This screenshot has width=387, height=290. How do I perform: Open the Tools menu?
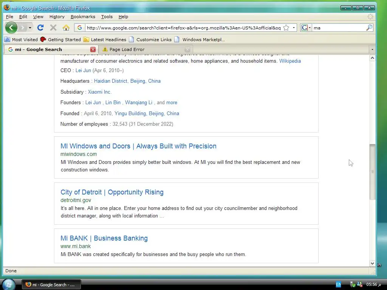pyautogui.click(x=107, y=17)
